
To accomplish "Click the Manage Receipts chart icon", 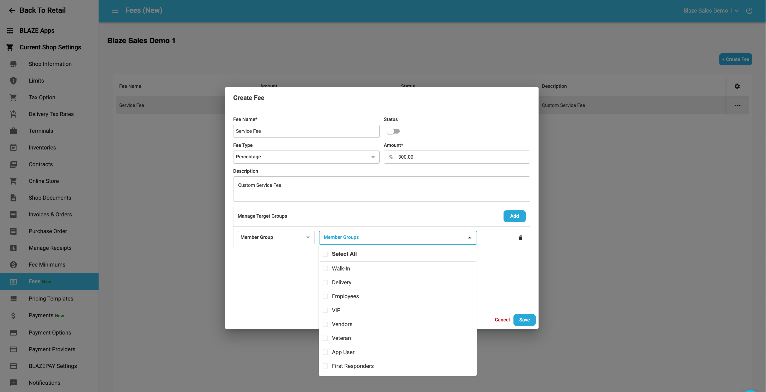I will [x=13, y=248].
